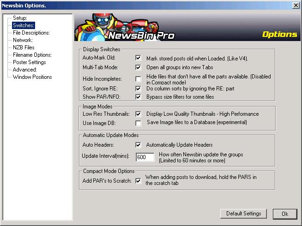The image size is (302, 226).
Task: Enable the Hide Incompletes checkbox
Action: [x=138, y=79]
